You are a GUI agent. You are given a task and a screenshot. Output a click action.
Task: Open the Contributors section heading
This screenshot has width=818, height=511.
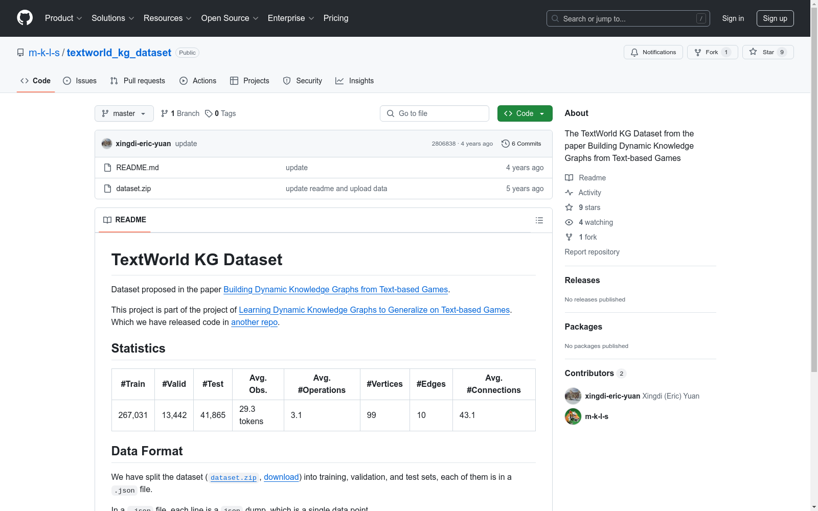(x=595, y=373)
